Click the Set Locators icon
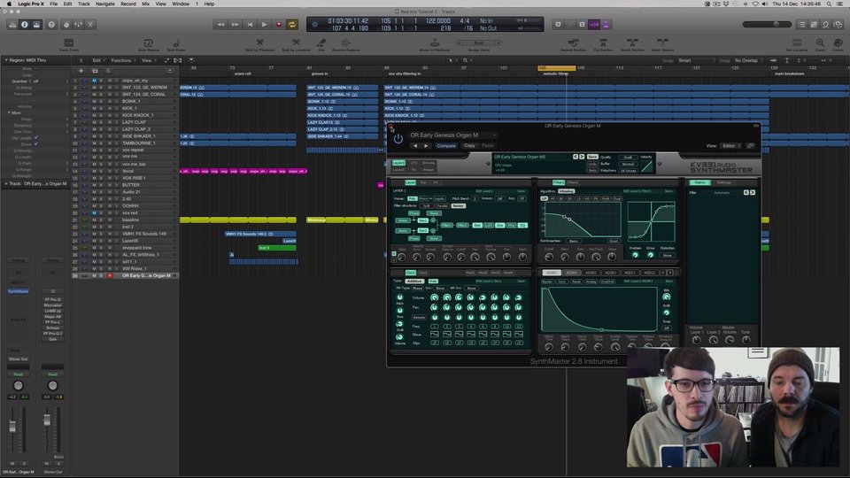850x478 pixels. [x=797, y=42]
